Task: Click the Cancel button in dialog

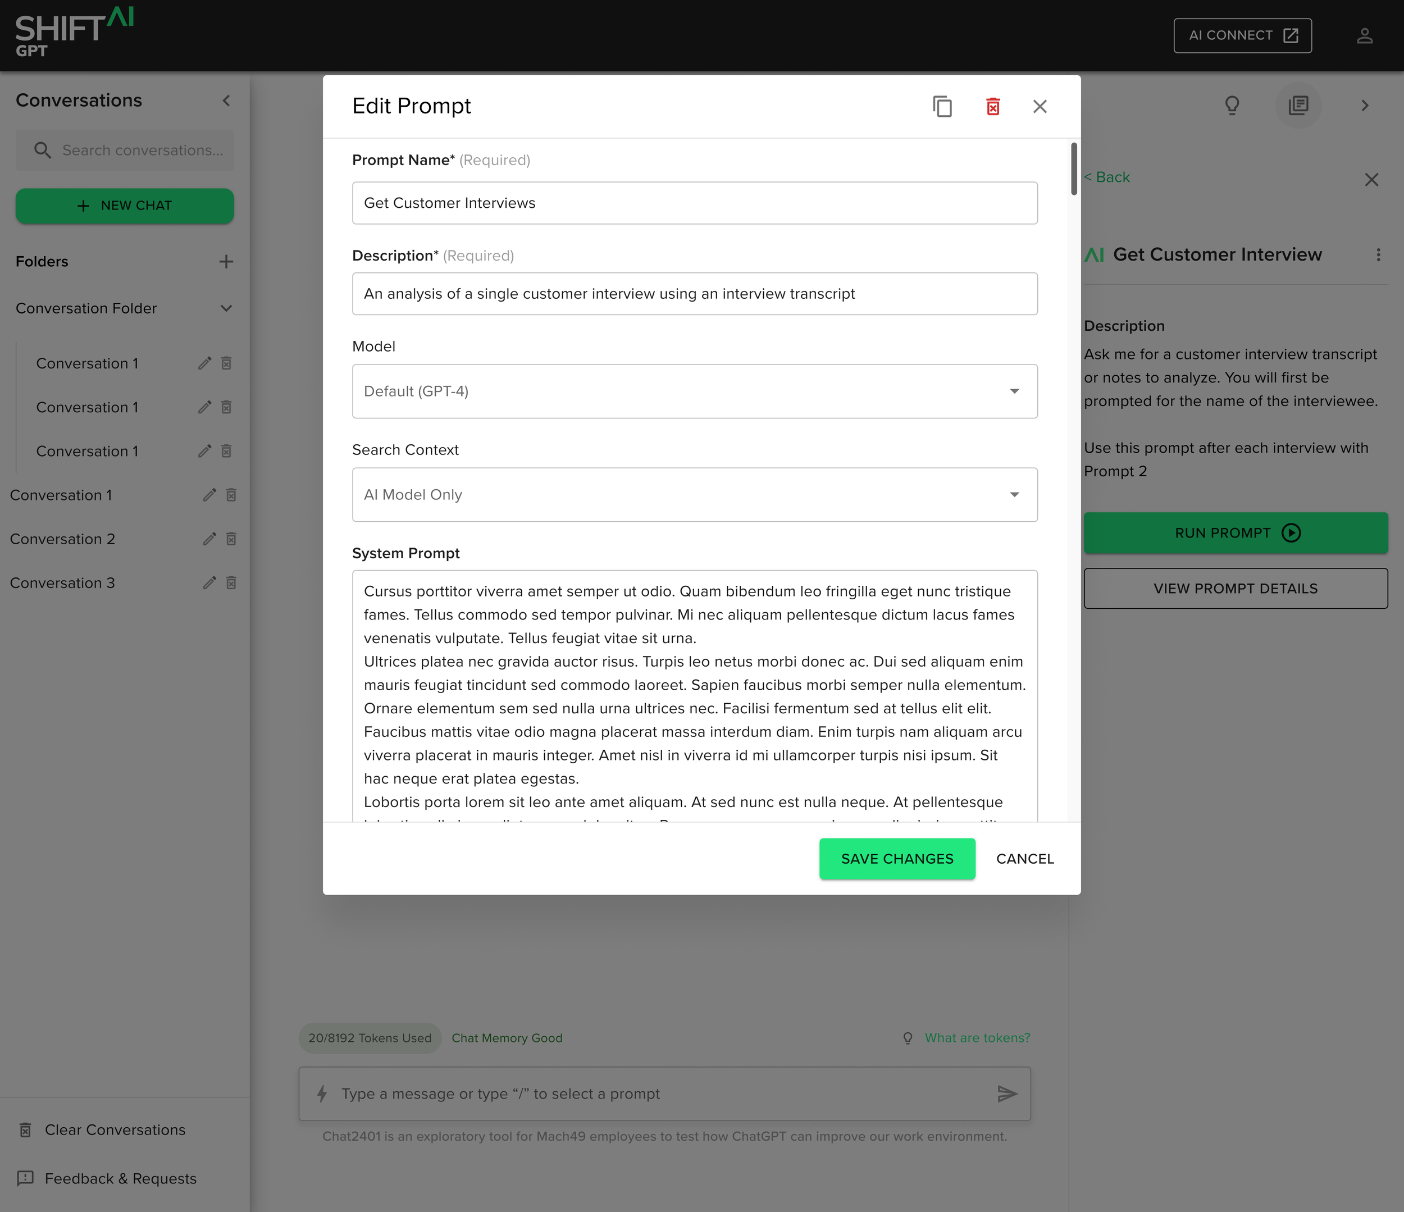Action: 1024,858
